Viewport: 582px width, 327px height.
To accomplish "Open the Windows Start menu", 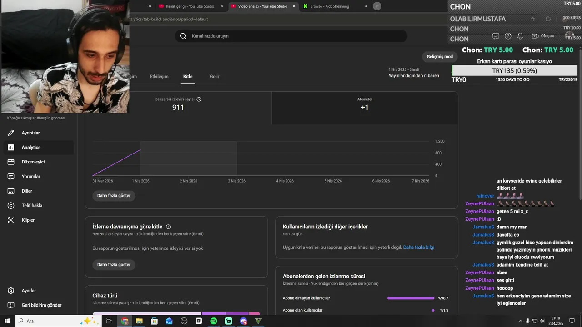I will pos(7,321).
